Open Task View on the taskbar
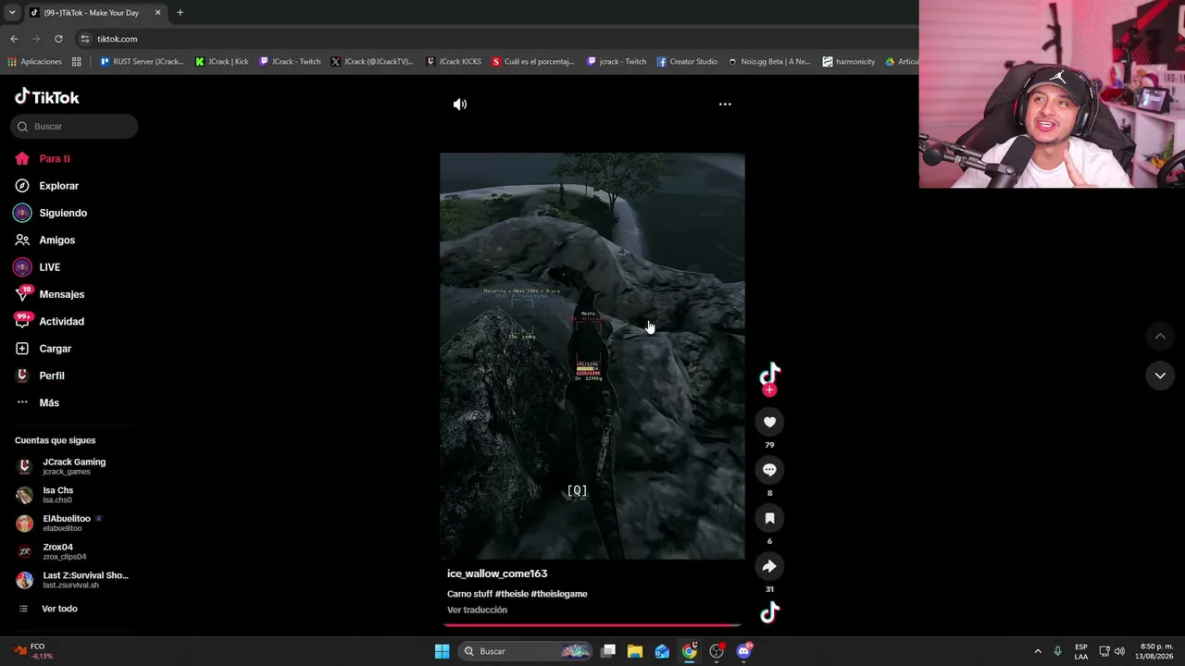1185x666 pixels. pos(608,651)
